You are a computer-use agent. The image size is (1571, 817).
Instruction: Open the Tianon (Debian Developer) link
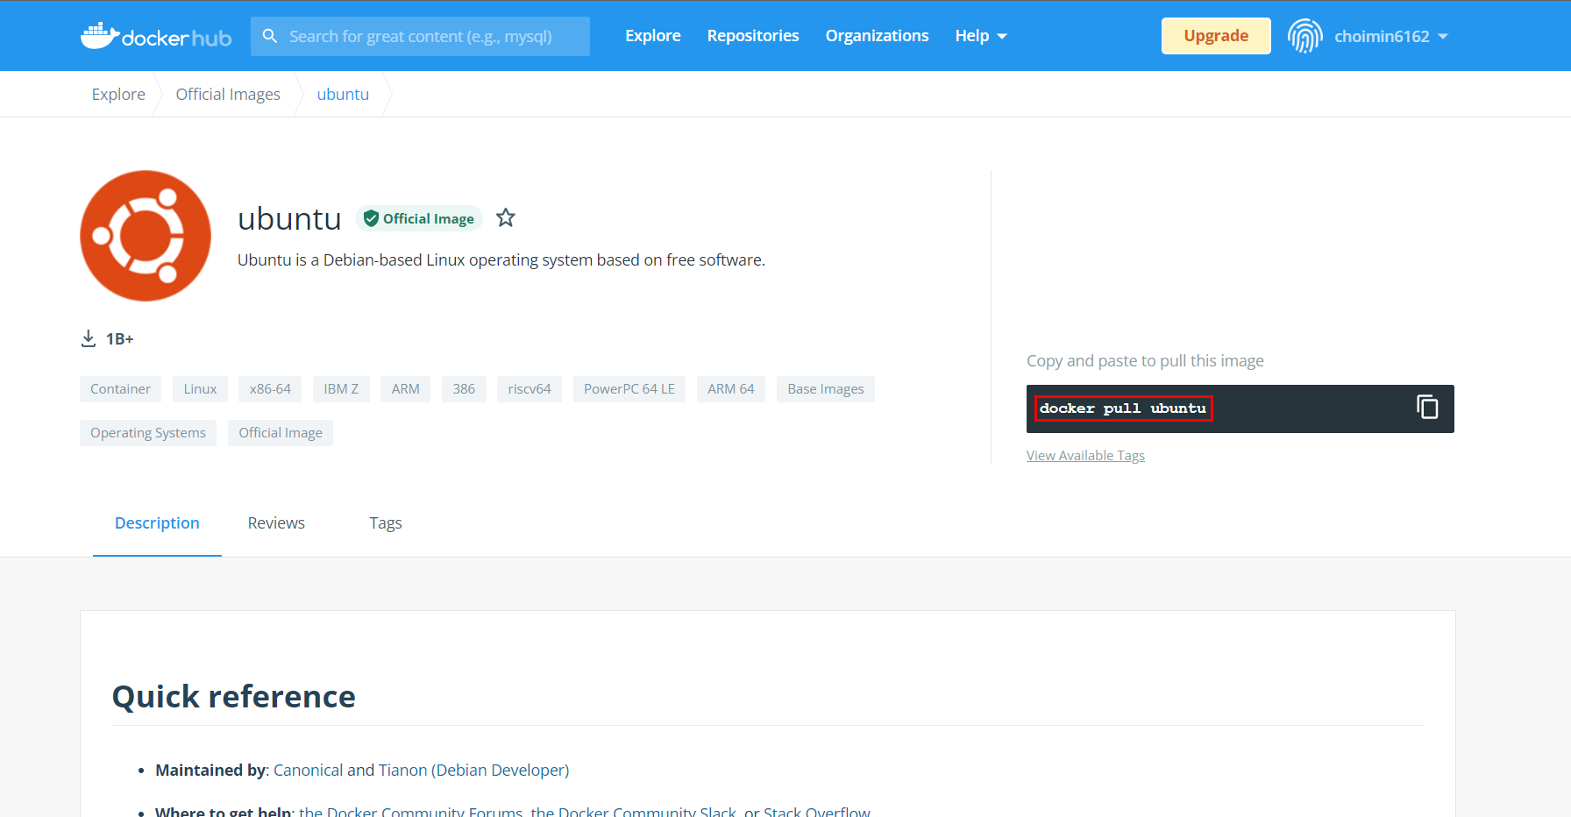click(473, 770)
